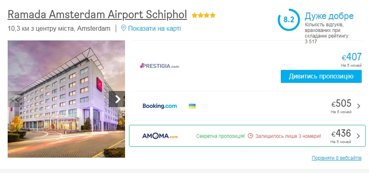Expand the Amoma.com offer chevron
This screenshot has height=173, width=369.
coord(358,136)
